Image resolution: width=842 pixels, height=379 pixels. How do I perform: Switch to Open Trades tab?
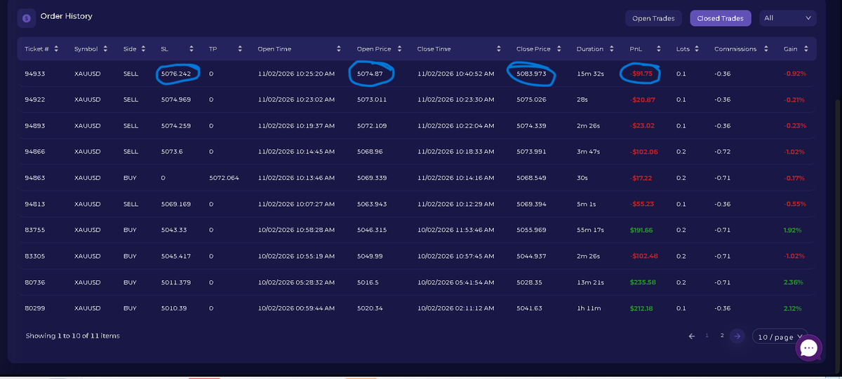tap(653, 18)
